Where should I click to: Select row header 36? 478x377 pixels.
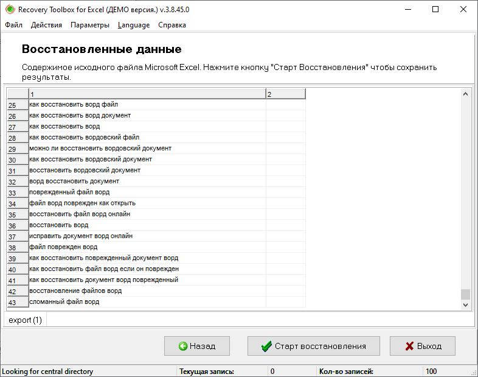(18, 225)
